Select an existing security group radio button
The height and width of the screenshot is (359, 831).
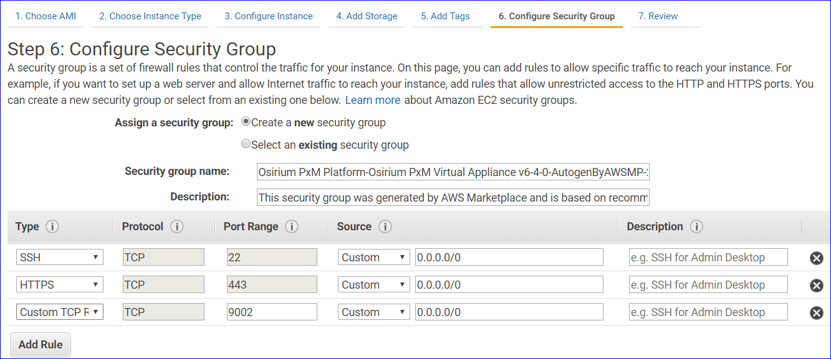click(x=246, y=144)
